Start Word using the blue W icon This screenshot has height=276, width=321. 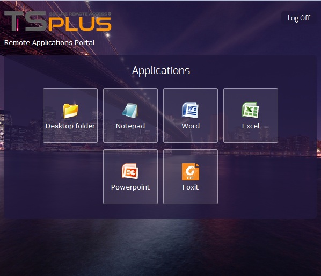pyautogui.click(x=191, y=110)
